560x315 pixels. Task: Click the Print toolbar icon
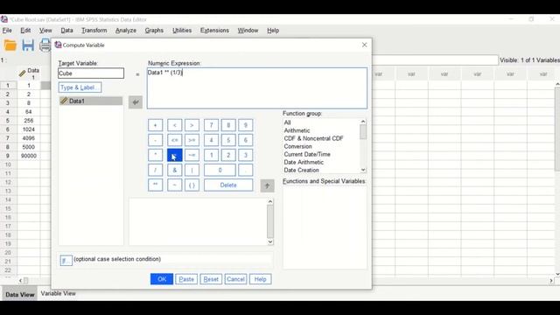[45, 45]
